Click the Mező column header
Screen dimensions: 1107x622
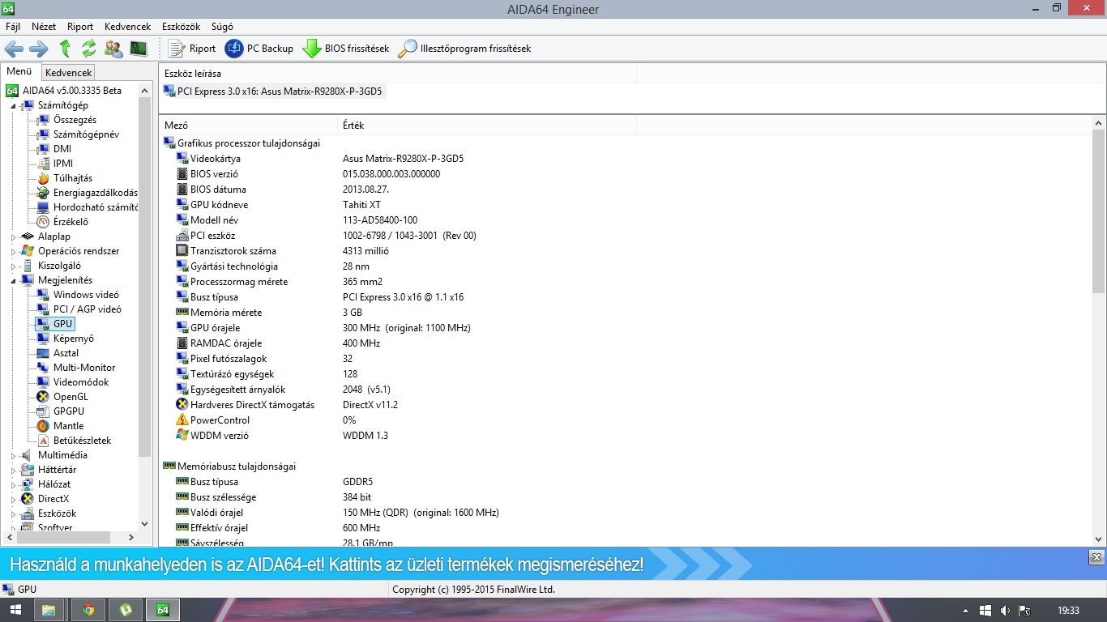[x=248, y=126]
